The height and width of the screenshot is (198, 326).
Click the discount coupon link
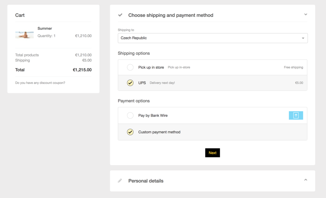40,83
